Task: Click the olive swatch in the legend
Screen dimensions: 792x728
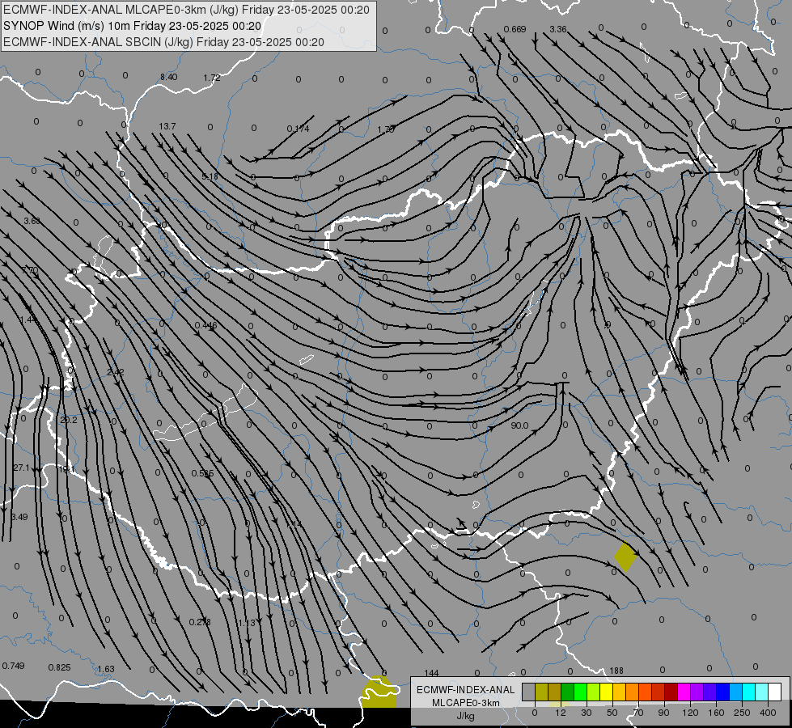Action: [x=542, y=692]
